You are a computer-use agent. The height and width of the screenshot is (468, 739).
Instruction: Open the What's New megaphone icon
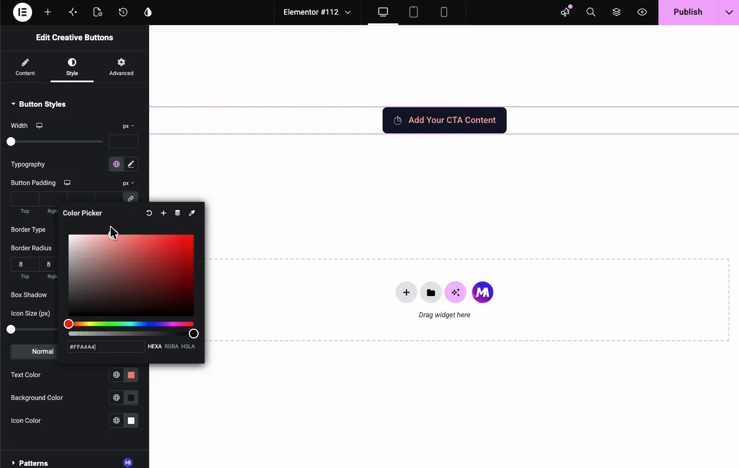(x=565, y=12)
